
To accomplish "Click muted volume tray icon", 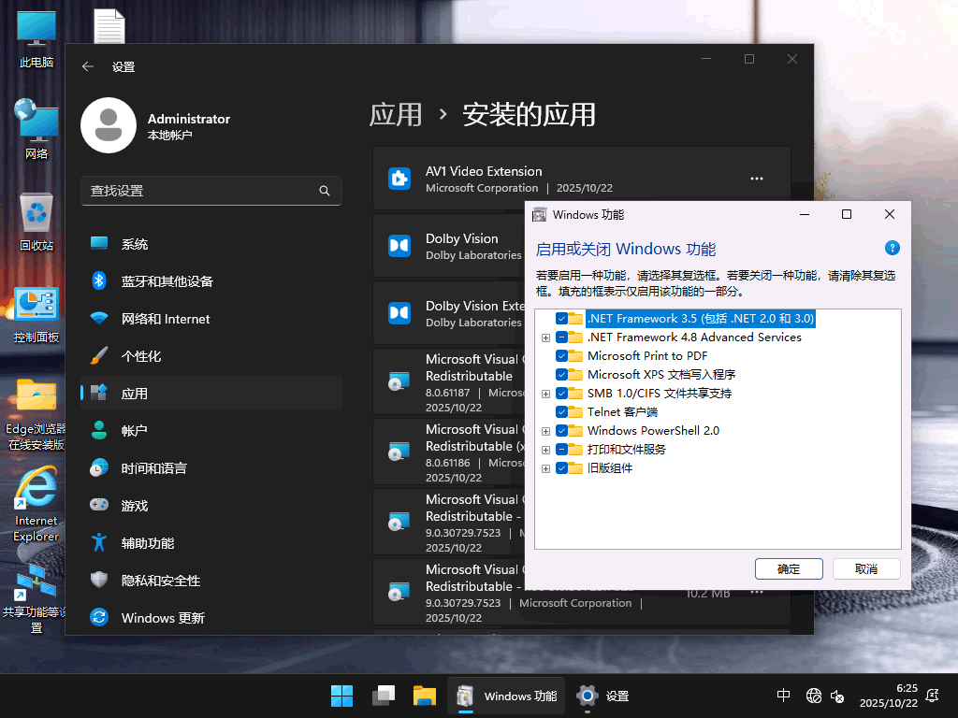I will pos(837,696).
